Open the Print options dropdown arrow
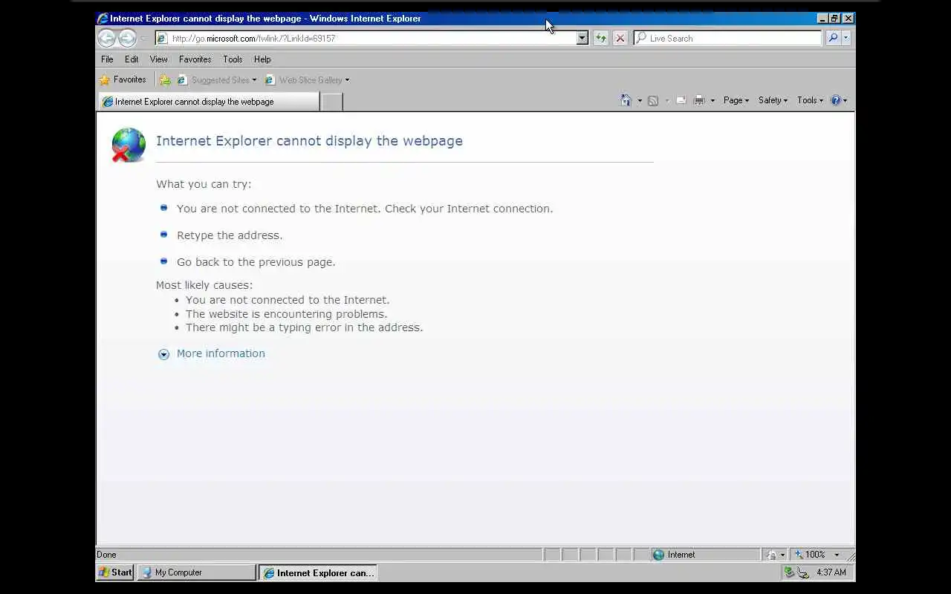Screen dimensions: 951x594 click(713, 100)
